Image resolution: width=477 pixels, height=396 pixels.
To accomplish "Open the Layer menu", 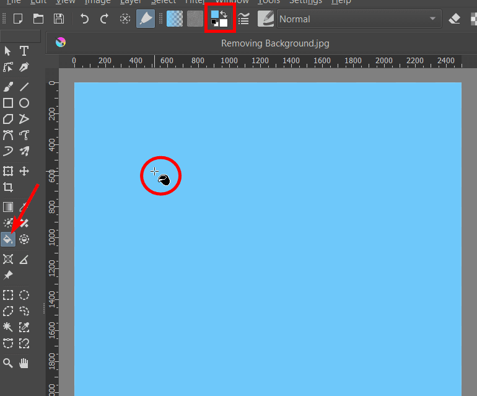I will [x=131, y=2].
